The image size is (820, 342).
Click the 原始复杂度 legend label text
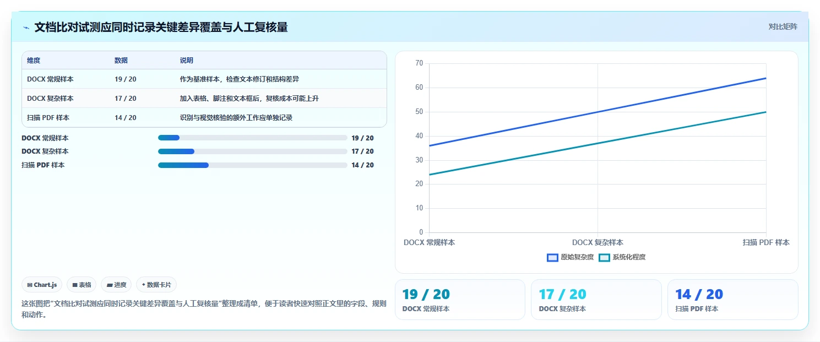(x=577, y=257)
